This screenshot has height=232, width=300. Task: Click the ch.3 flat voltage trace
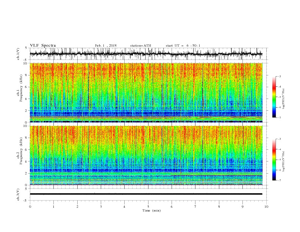146,194
